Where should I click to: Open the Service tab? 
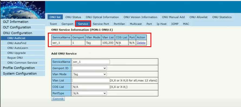click(x=83, y=24)
